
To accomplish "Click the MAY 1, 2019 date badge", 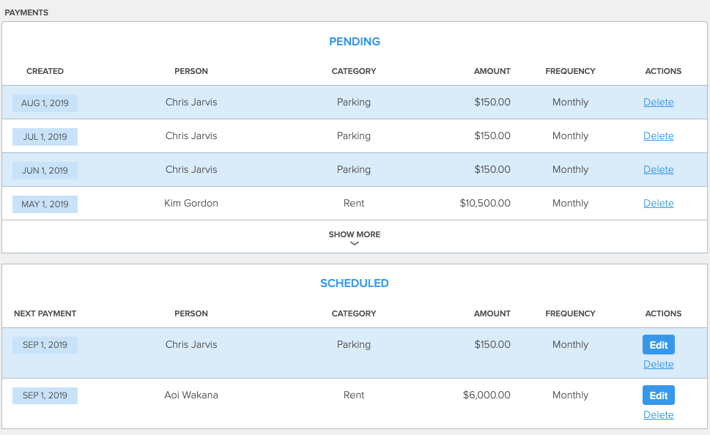I will click(45, 204).
